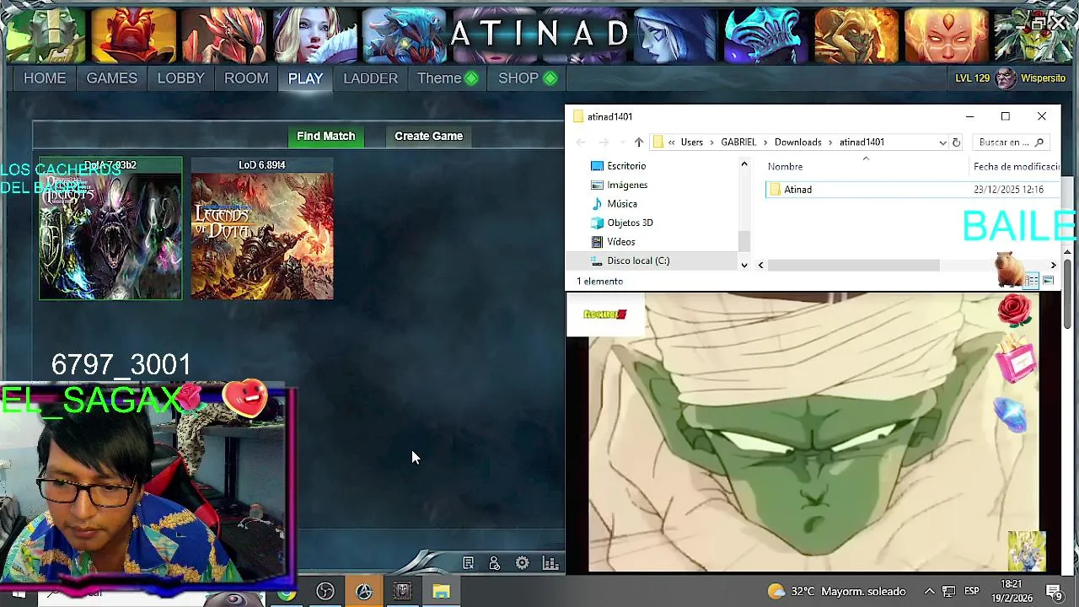
Task: Click the back arrow in Explorer
Action: point(580,142)
